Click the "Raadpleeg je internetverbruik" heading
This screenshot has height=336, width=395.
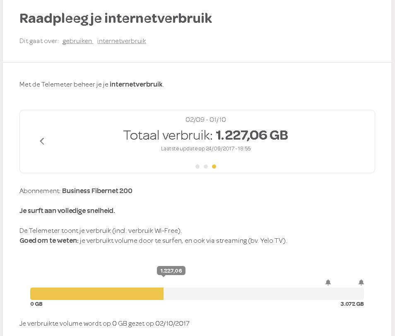pos(116,19)
